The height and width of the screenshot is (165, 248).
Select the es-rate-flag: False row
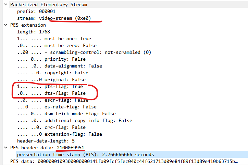pos(57,107)
